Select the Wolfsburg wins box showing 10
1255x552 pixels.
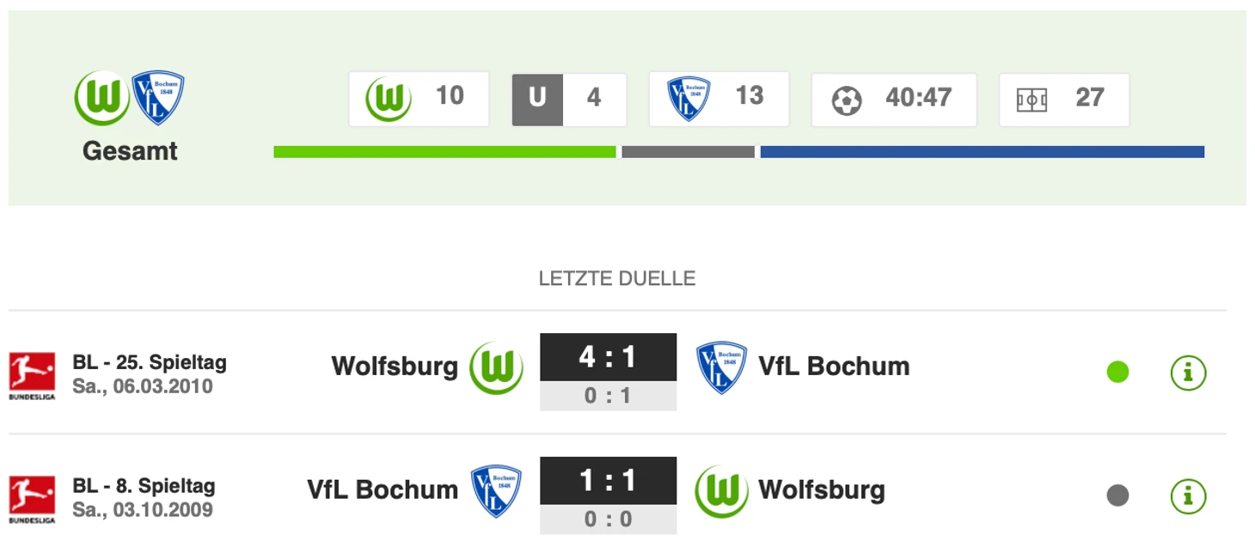tap(419, 99)
